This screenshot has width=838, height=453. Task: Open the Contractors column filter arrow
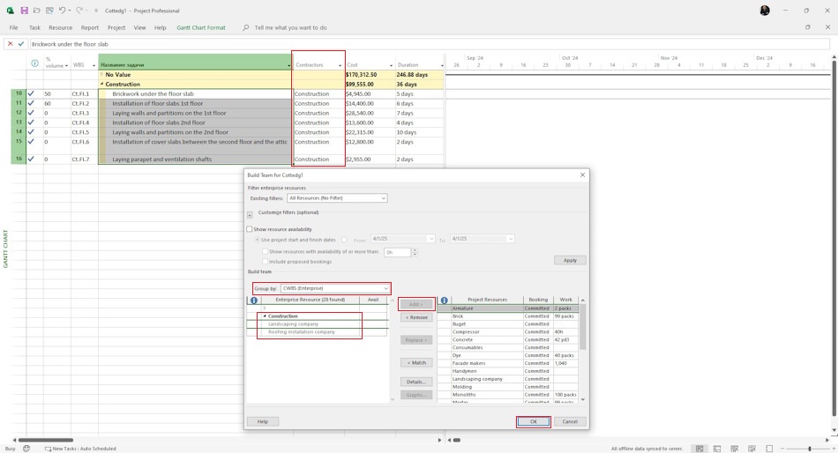pyautogui.click(x=340, y=65)
